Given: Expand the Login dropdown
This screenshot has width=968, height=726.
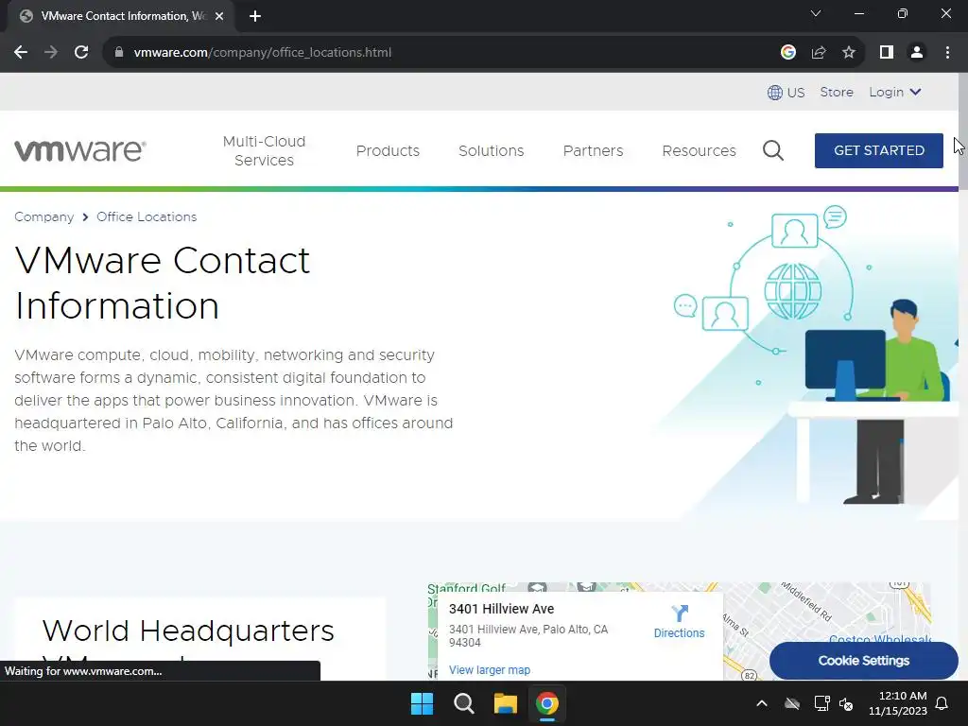Looking at the screenshot, I should [x=895, y=92].
